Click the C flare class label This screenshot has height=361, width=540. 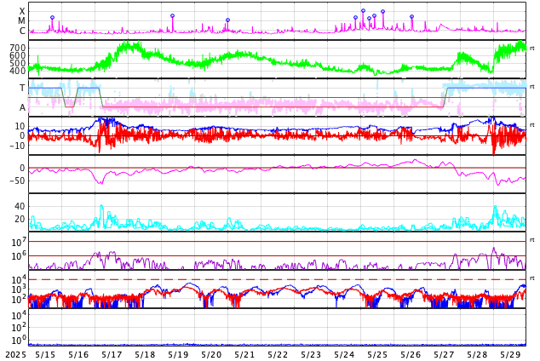click(22, 31)
